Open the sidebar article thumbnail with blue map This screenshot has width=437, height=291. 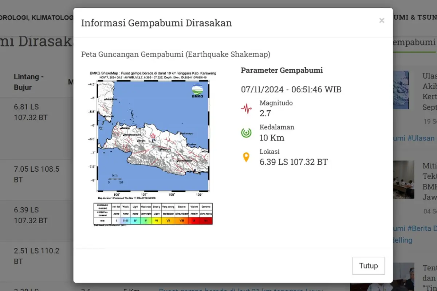point(401,90)
